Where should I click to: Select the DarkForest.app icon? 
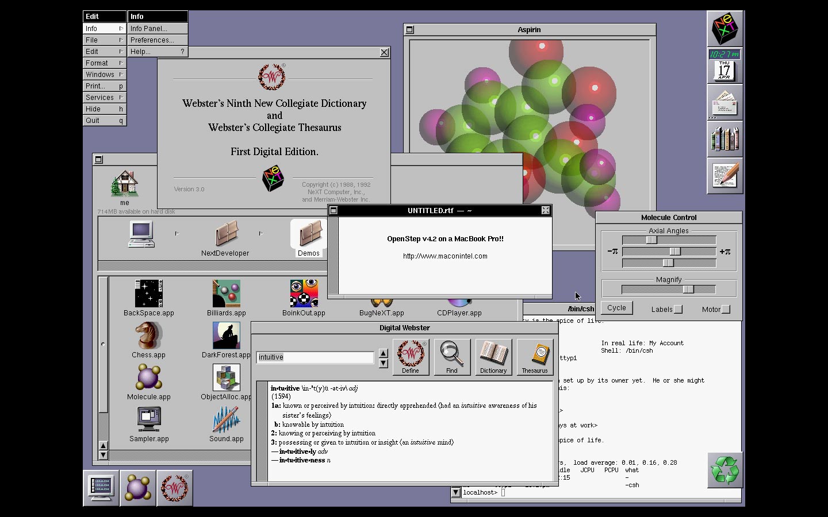(226, 335)
